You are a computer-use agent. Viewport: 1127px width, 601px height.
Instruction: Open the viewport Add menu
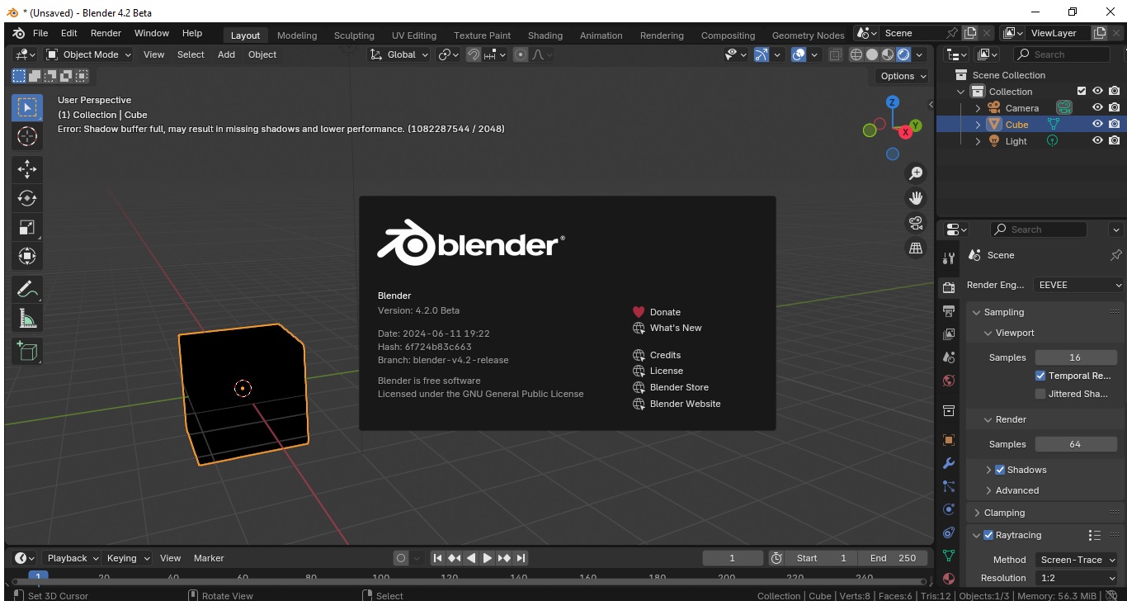coord(226,54)
